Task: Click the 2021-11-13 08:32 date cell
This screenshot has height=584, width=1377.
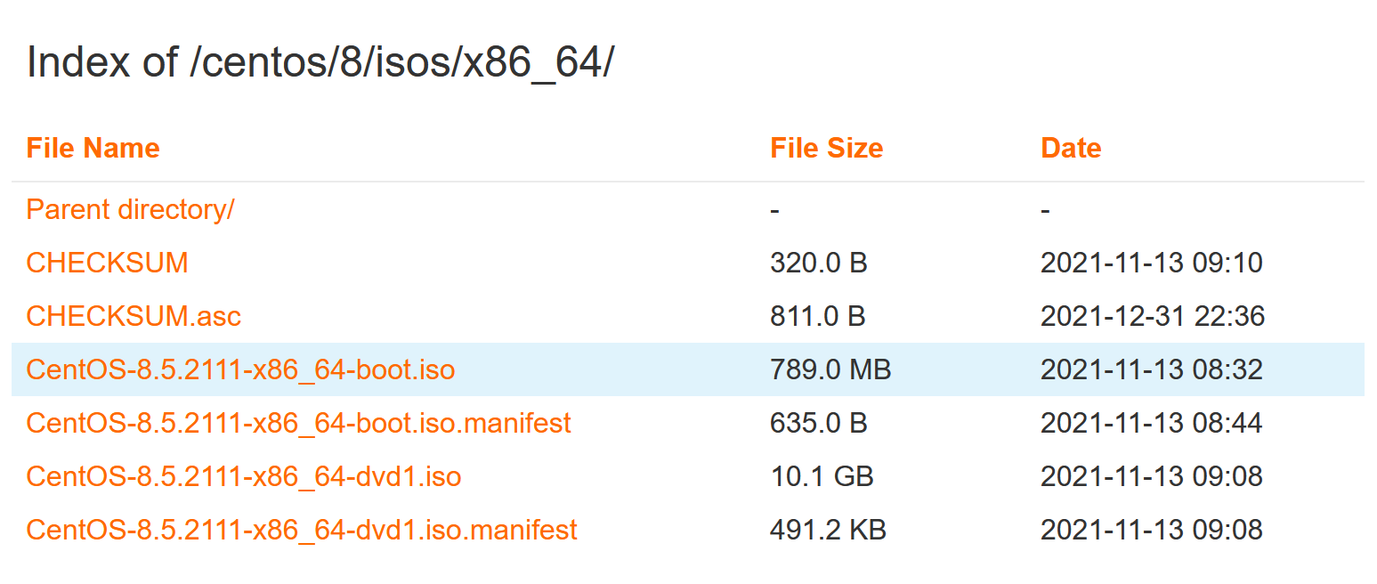Action: click(x=1152, y=369)
